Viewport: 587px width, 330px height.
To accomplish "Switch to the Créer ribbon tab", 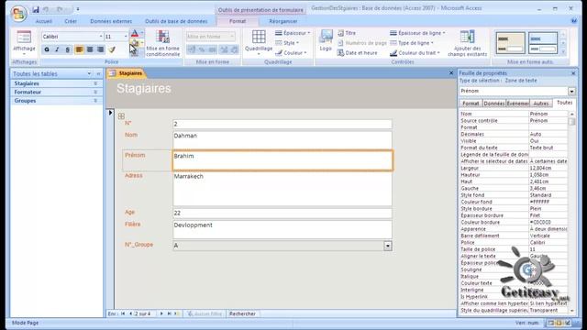I will coord(71,21).
